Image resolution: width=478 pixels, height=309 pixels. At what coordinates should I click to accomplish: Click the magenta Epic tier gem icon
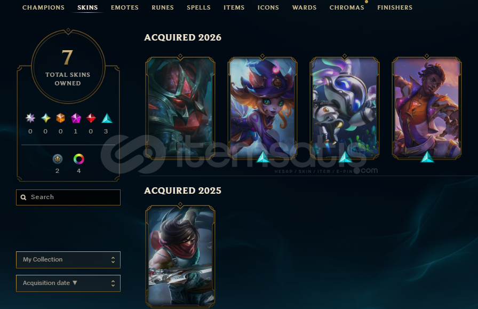(76, 118)
